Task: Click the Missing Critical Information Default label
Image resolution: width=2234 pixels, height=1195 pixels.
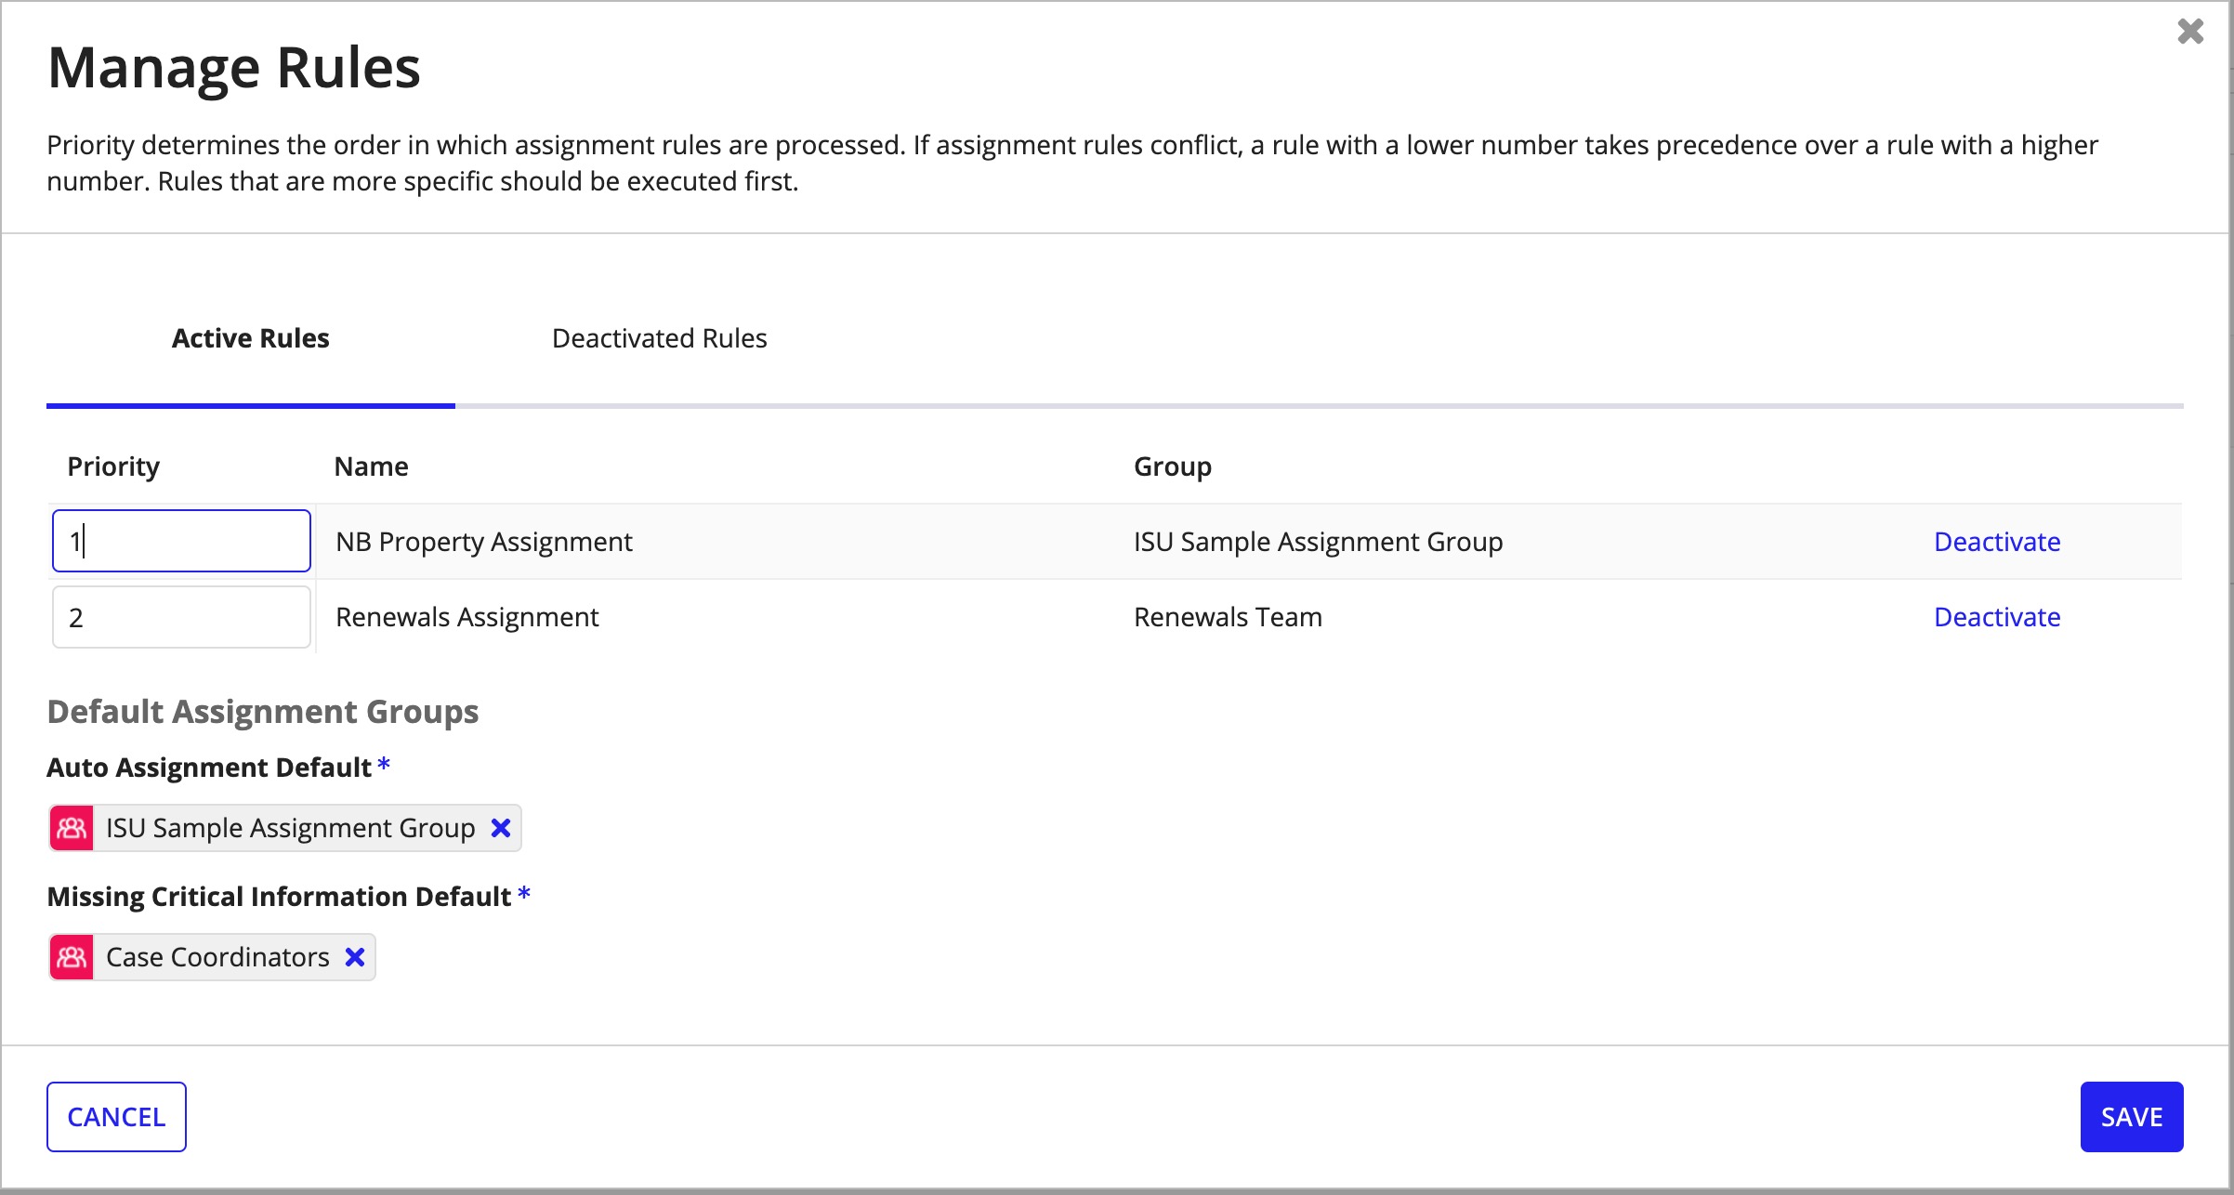Action: (x=279, y=897)
